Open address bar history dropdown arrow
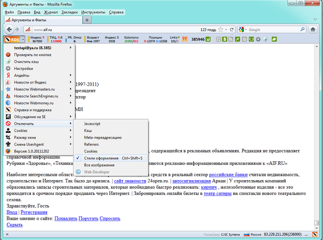Viewport: 323px width, 240px height. (226, 29)
